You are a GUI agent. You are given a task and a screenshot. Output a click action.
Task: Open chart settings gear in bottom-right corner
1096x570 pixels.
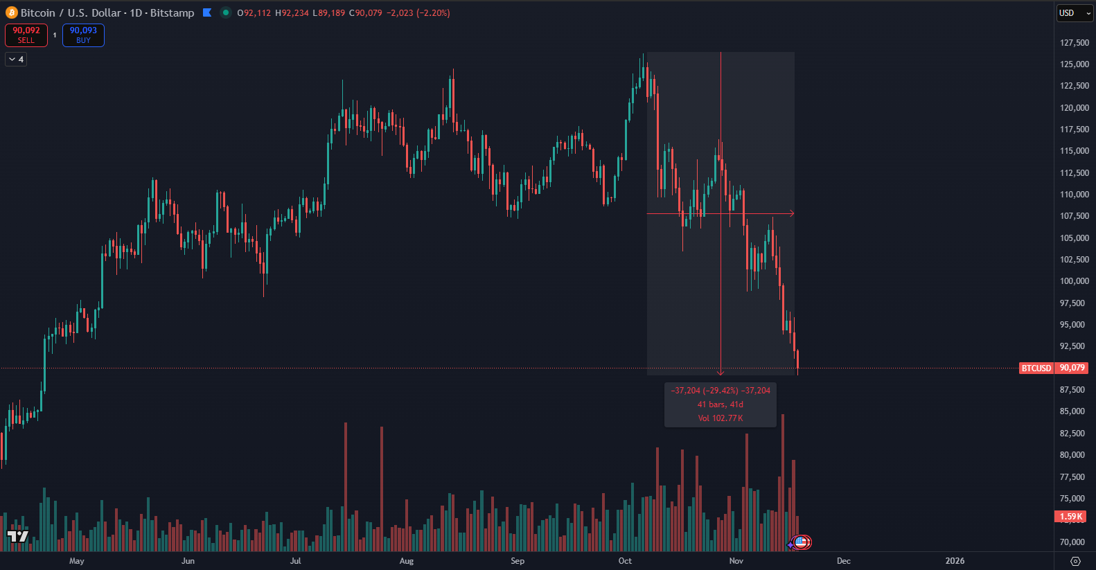point(1075,561)
